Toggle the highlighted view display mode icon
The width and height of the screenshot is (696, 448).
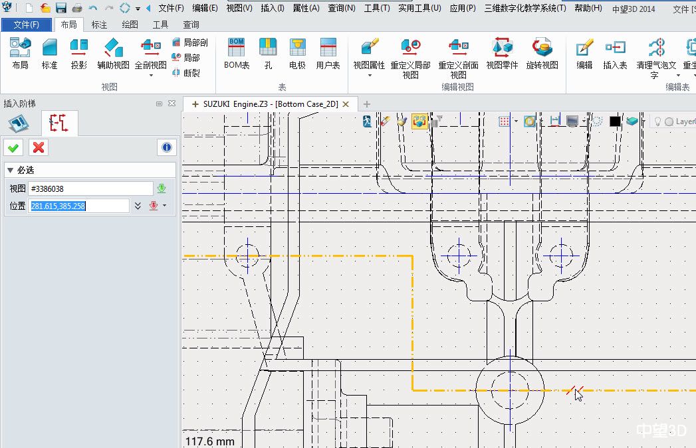point(419,121)
